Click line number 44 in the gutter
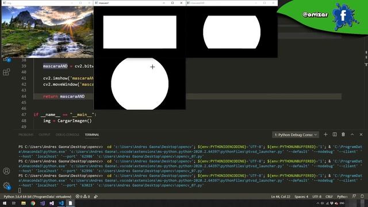The height and width of the screenshot is (207, 368). pyautogui.click(x=24, y=97)
